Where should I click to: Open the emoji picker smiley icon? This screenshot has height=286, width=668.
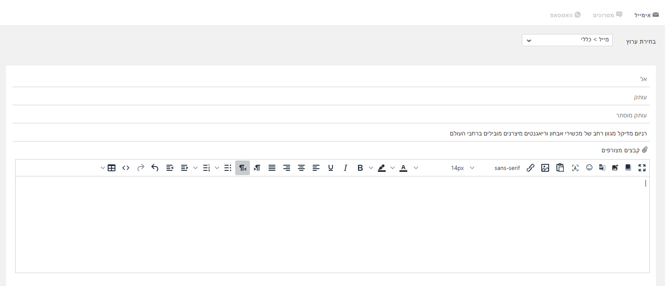(589, 168)
